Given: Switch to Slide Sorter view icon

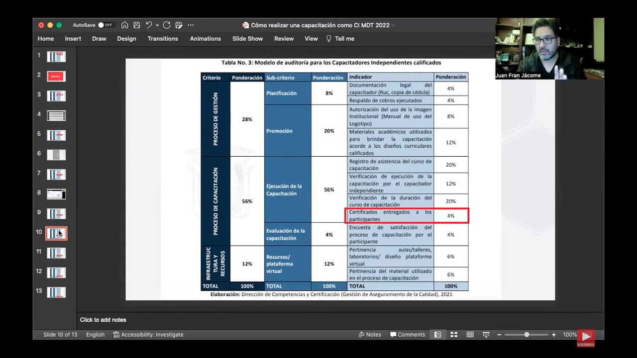Looking at the screenshot, I should pyautogui.click(x=454, y=335).
